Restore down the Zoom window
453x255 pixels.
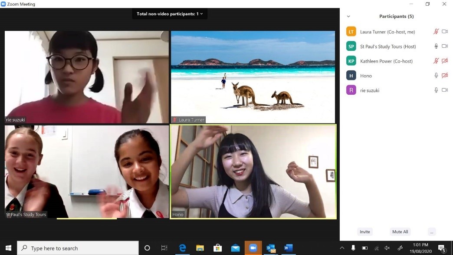tap(427, 4)
